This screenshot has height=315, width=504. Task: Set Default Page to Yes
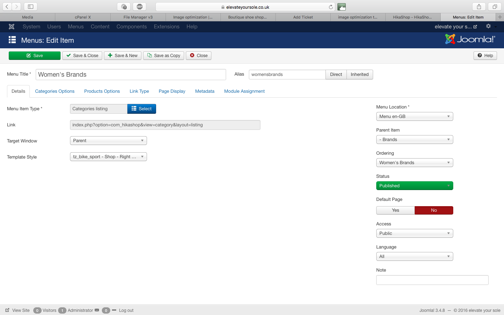click(395, 210)
